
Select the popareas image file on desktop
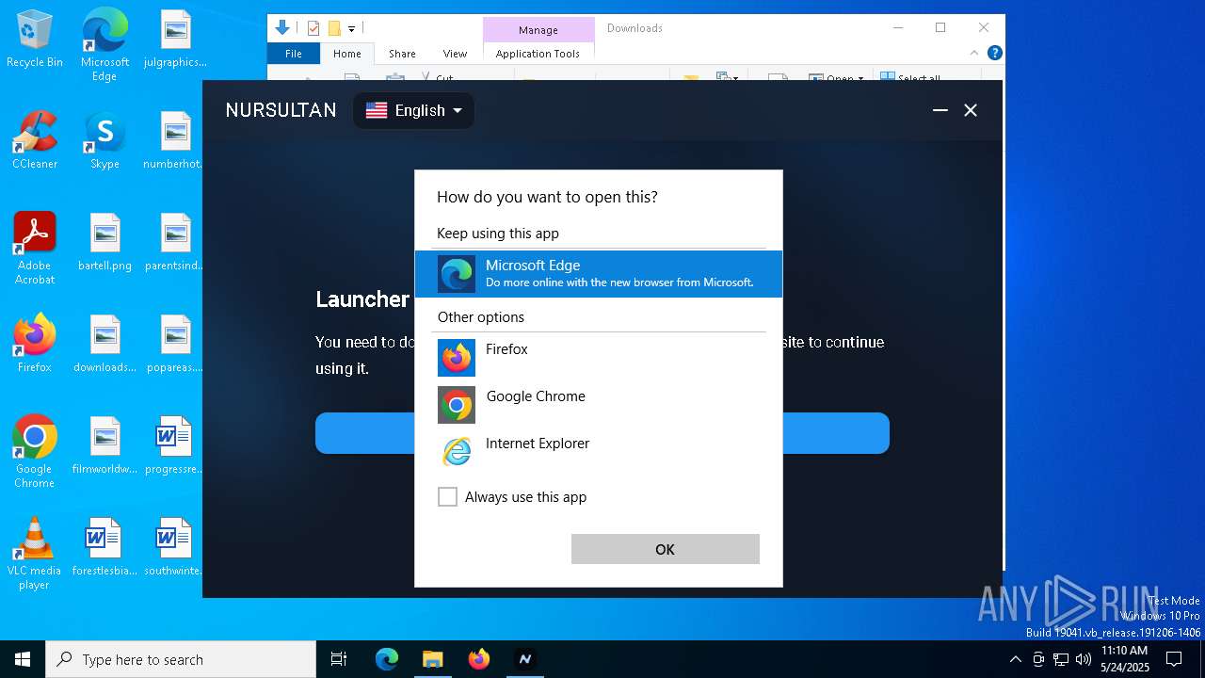click(175, 344)
